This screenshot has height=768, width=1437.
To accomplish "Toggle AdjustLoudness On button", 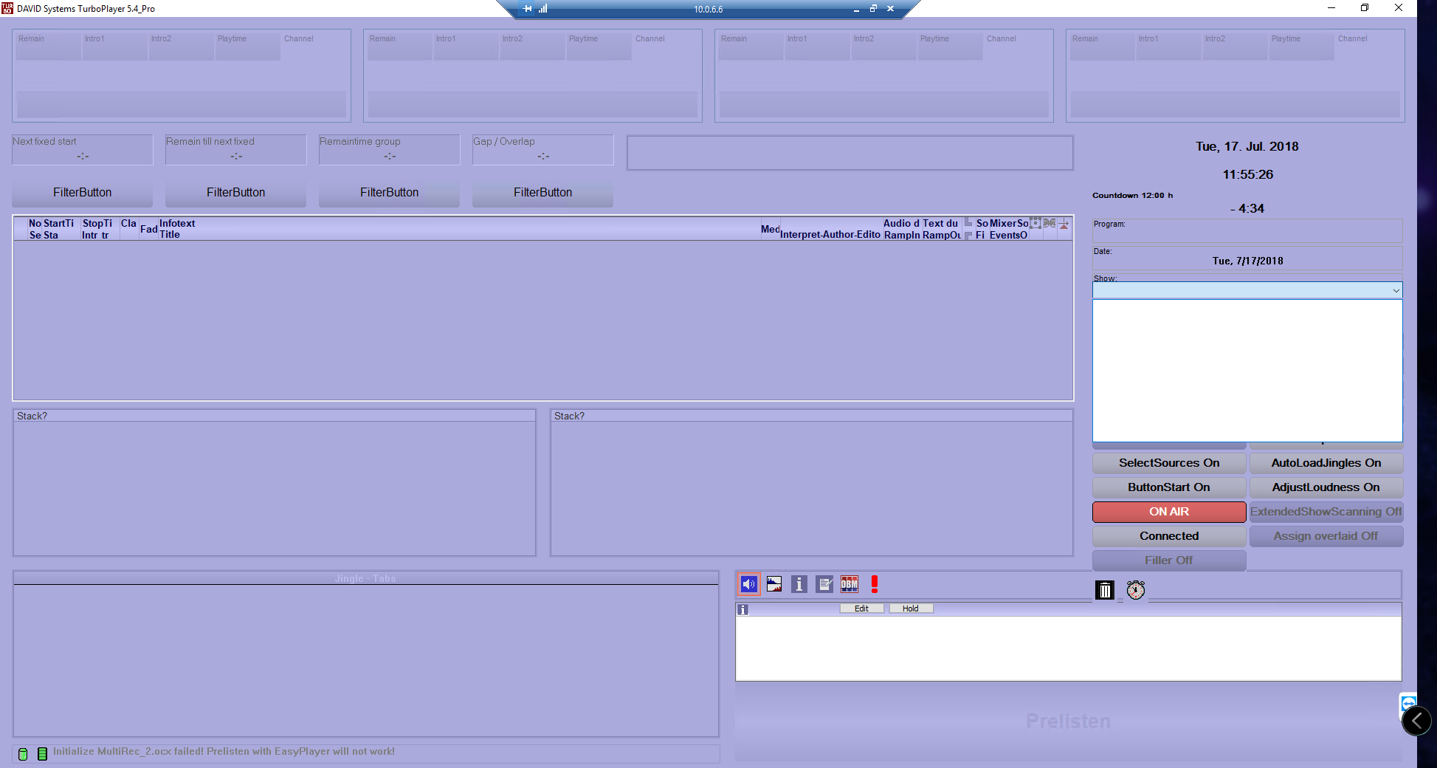I will (x=1326, y=487).
